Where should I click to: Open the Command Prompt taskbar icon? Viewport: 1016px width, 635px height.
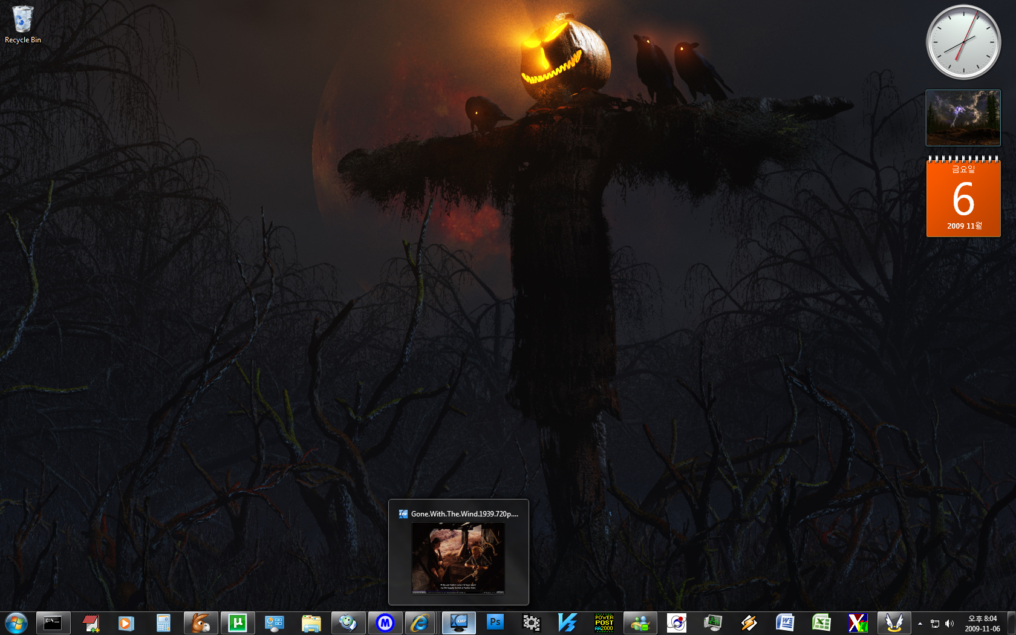[x=53, y=623]
